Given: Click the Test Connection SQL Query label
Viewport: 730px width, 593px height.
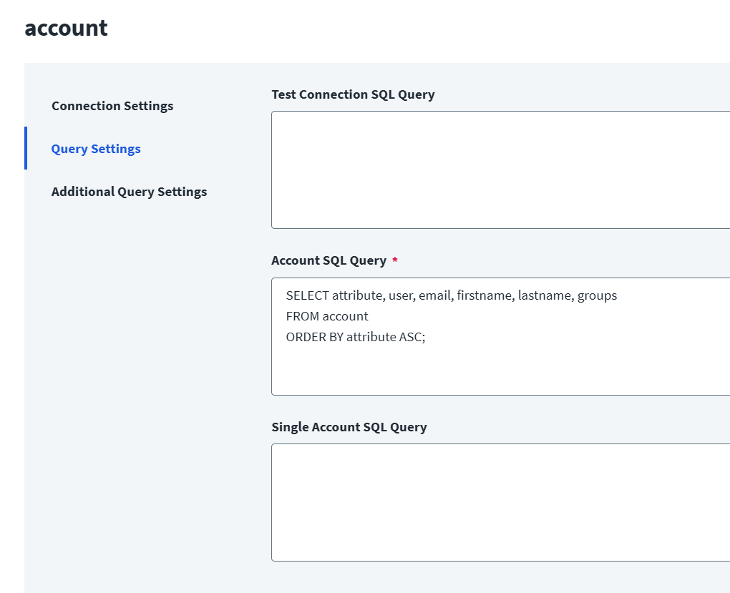Looking at the screenshot, I should click(353, 94).
